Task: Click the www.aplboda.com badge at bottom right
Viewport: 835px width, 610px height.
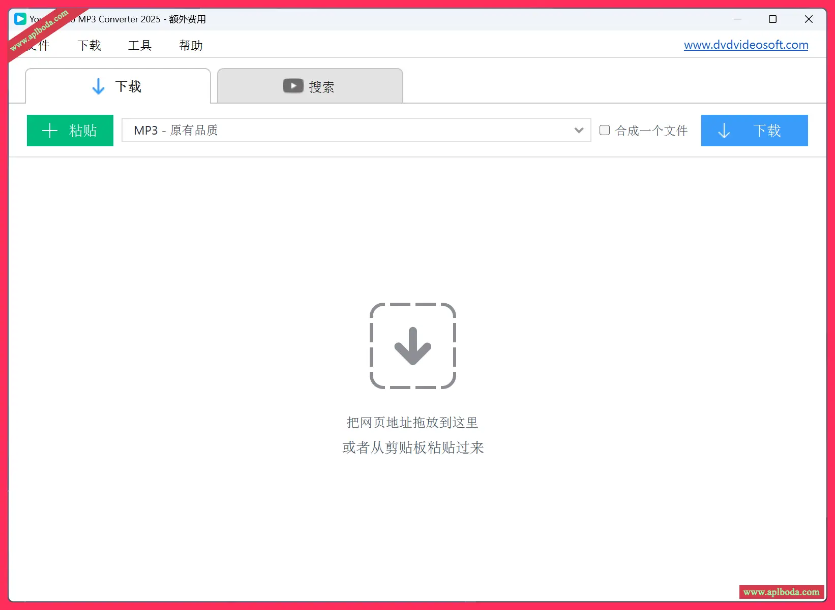Action: pos(781,592)
